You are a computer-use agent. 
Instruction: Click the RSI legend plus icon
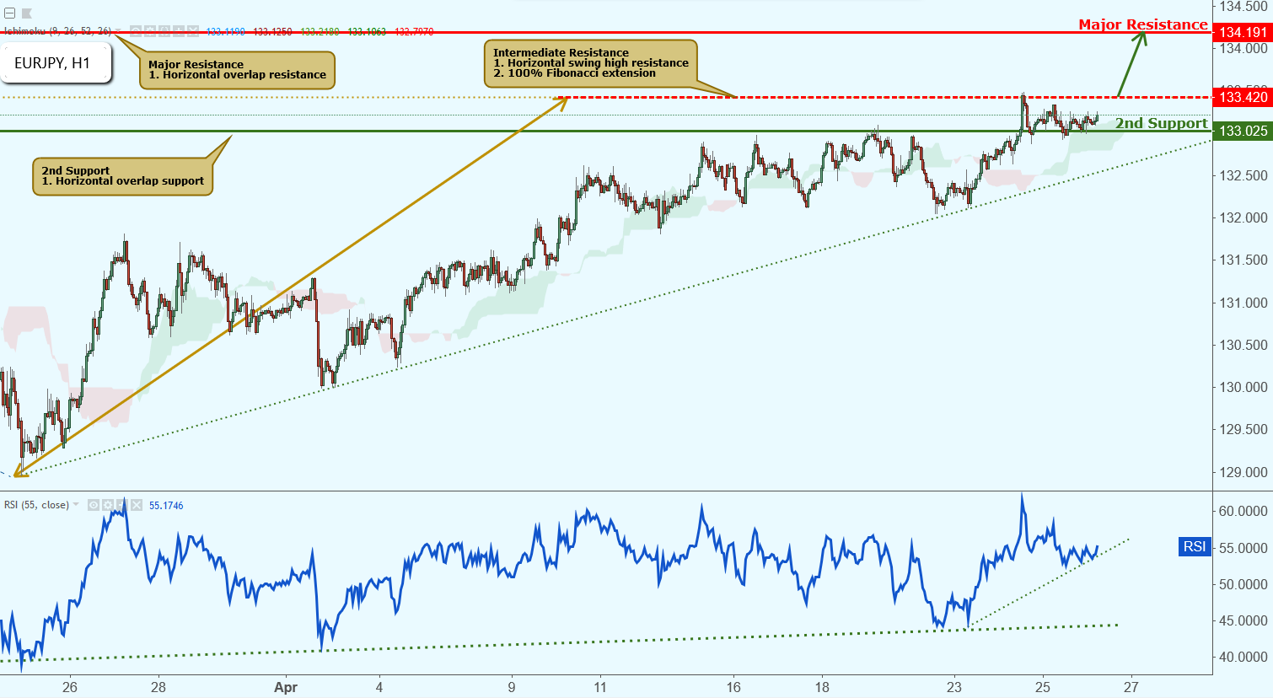coord(122,505)
